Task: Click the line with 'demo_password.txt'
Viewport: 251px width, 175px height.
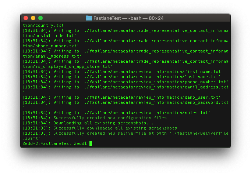Action: point(125,102)
